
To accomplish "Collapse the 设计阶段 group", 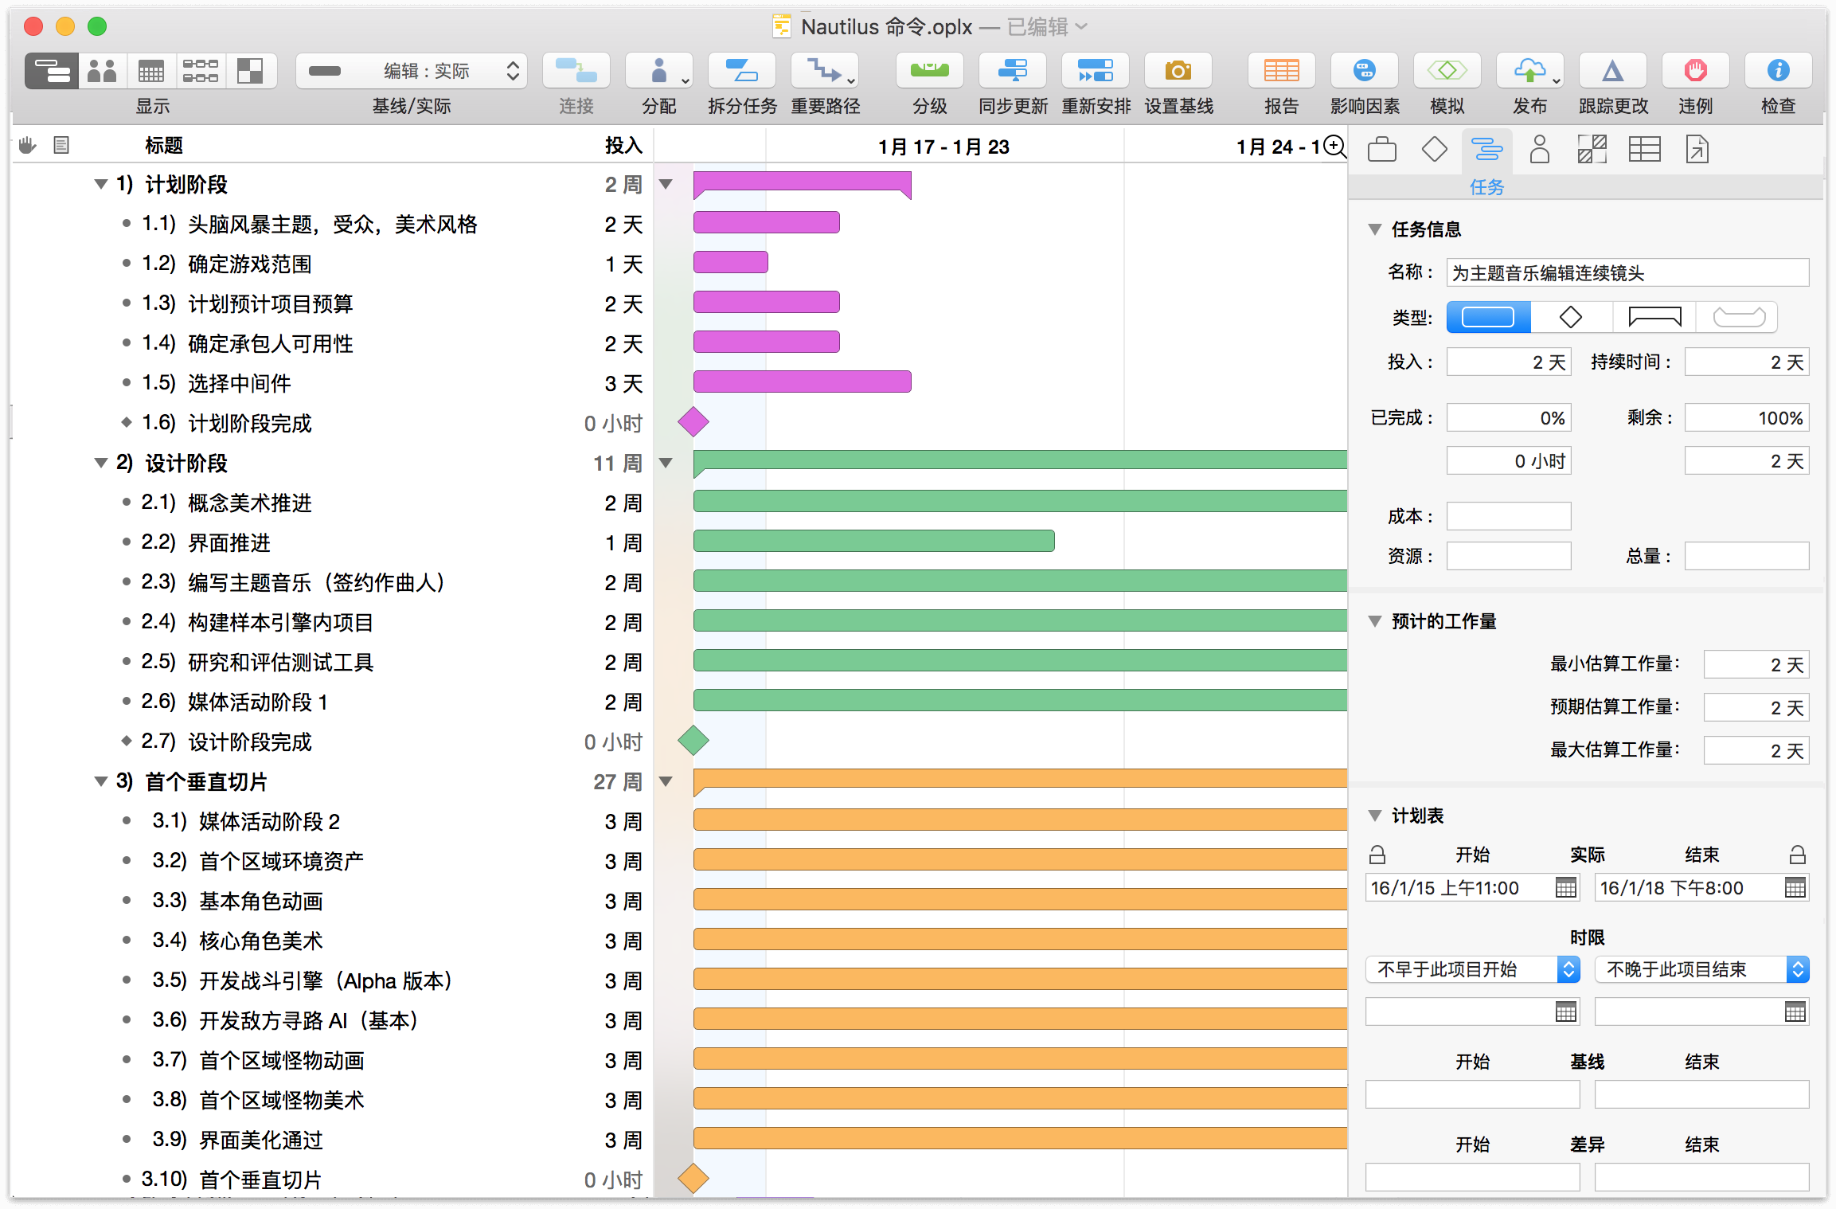I will (101, 463).
